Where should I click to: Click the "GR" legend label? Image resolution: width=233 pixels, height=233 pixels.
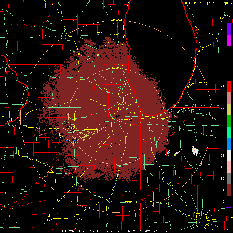[222, 98]
